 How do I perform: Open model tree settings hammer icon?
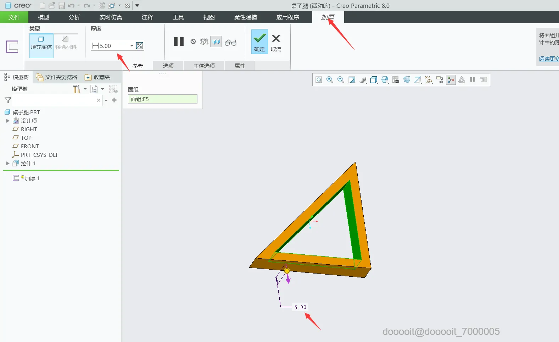[76, 89]
